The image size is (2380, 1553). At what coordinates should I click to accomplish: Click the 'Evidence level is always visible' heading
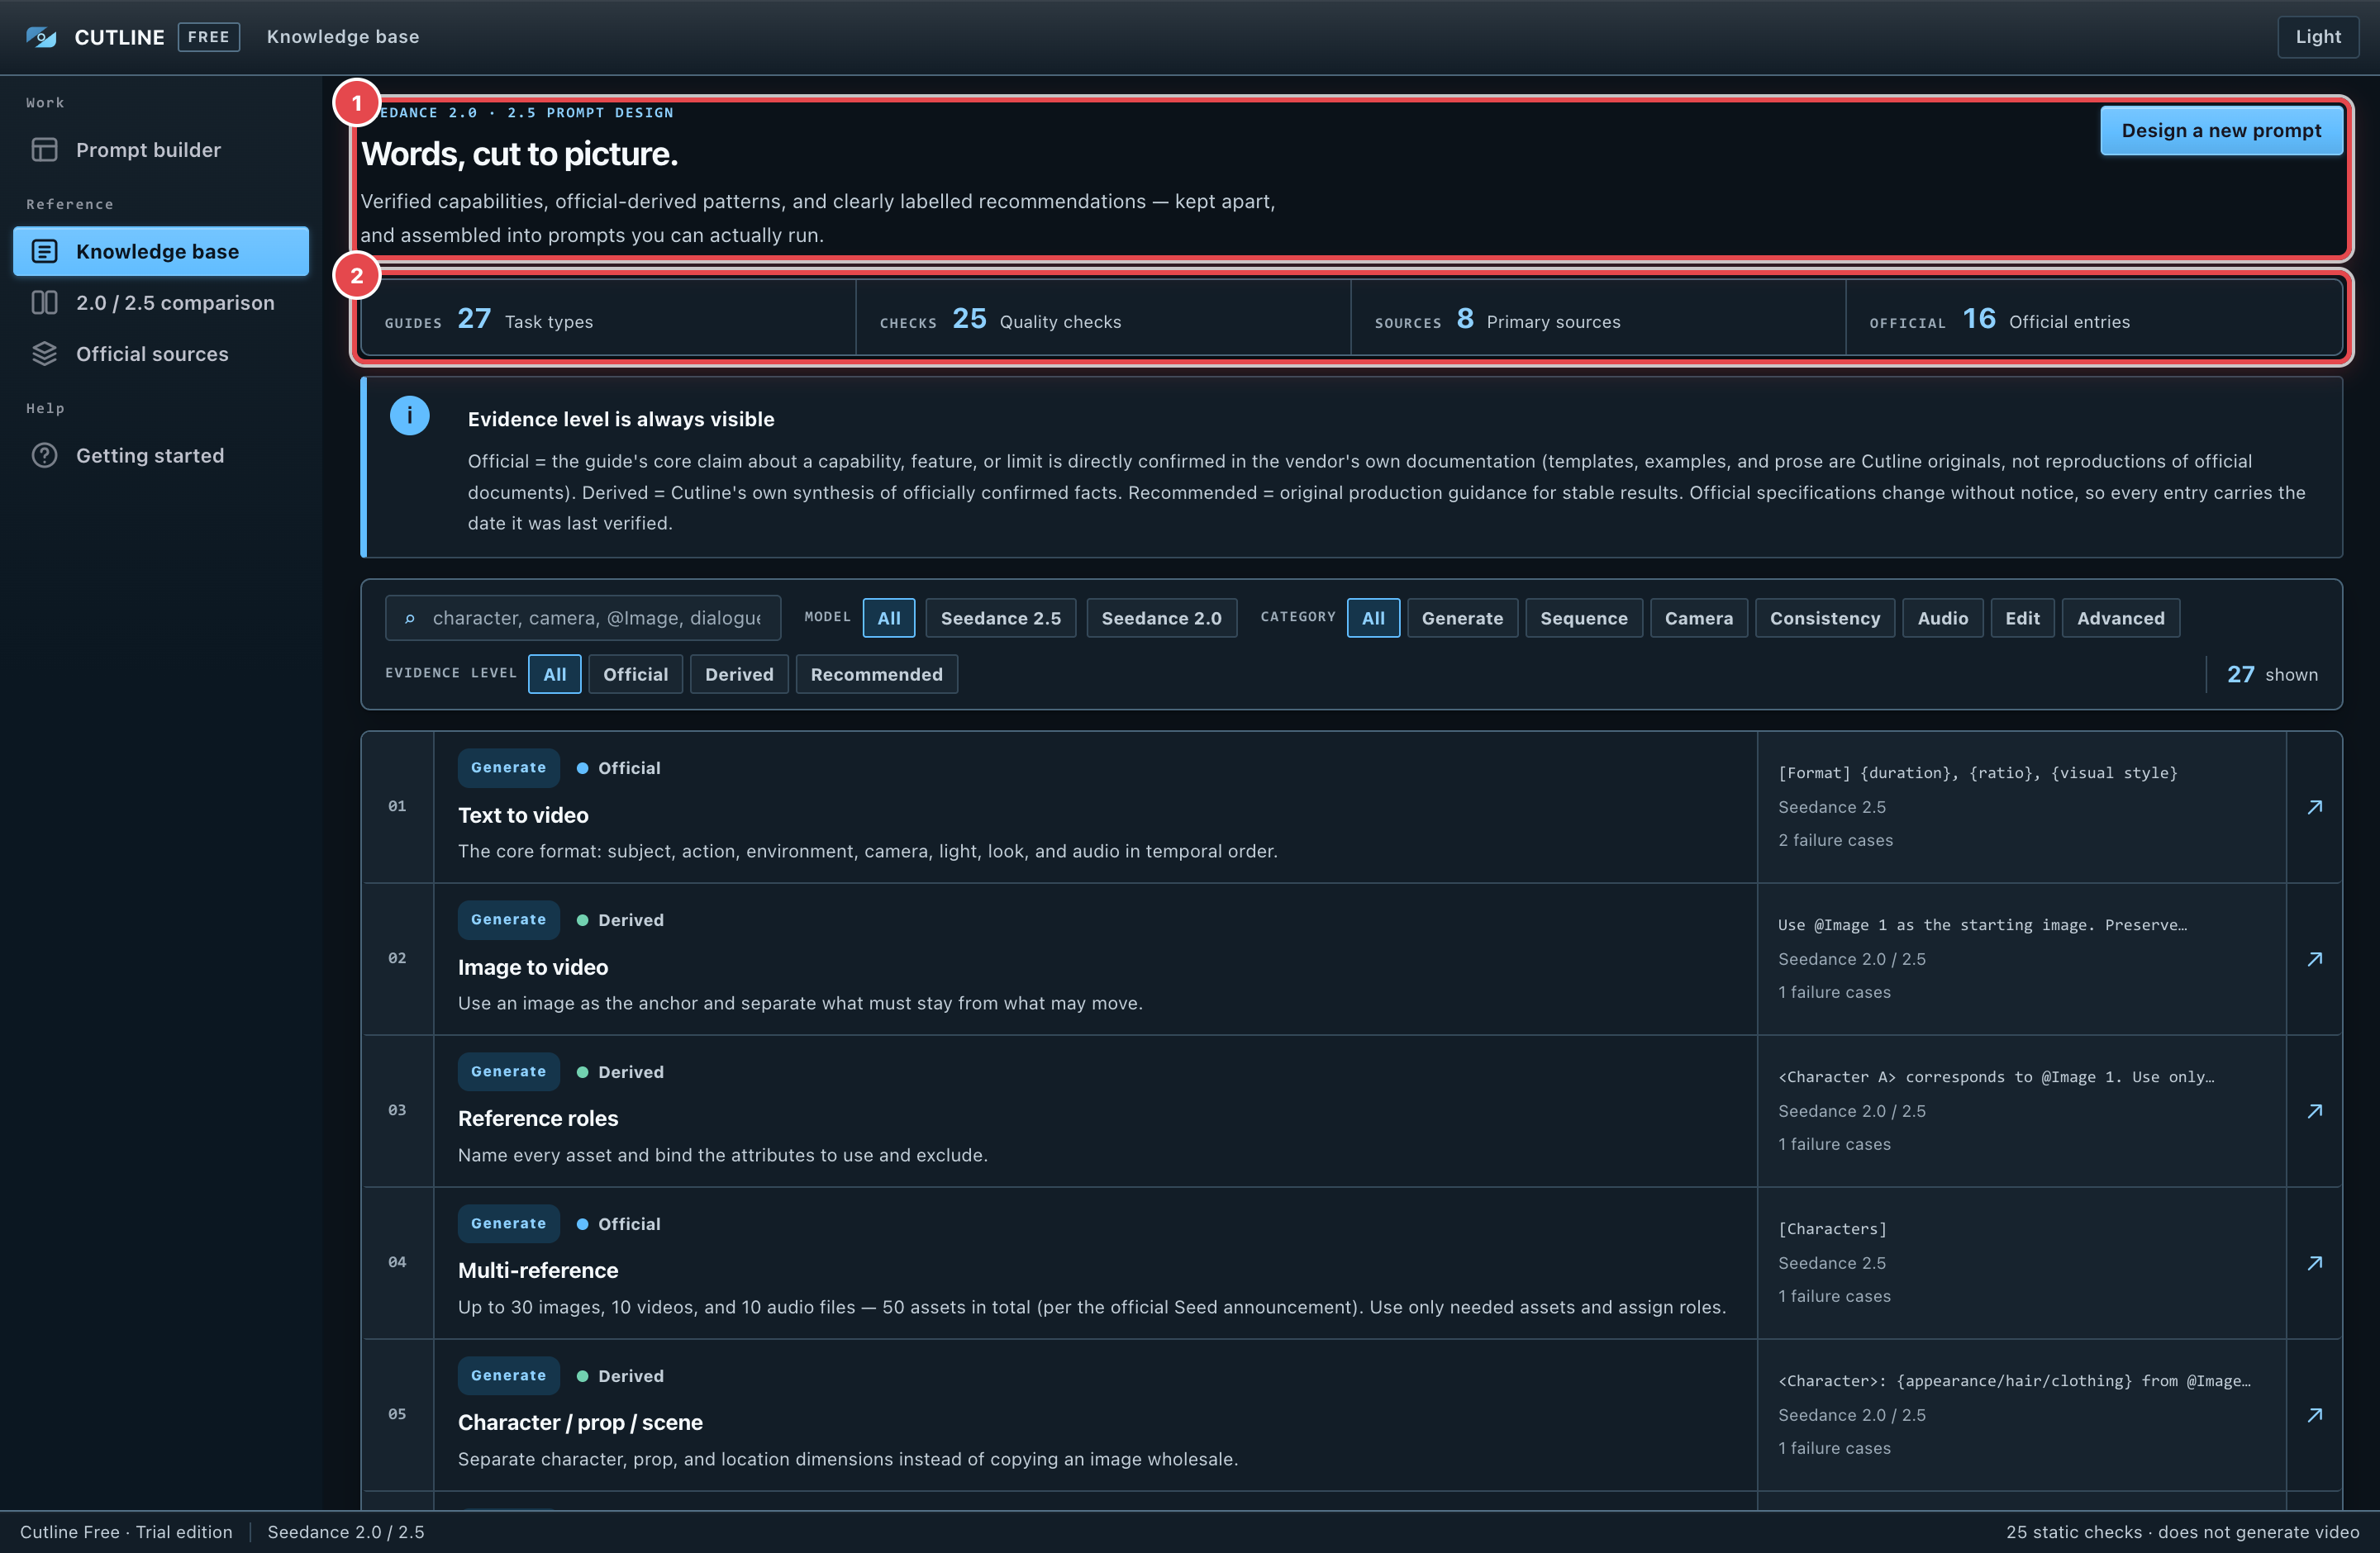point(621,420)
